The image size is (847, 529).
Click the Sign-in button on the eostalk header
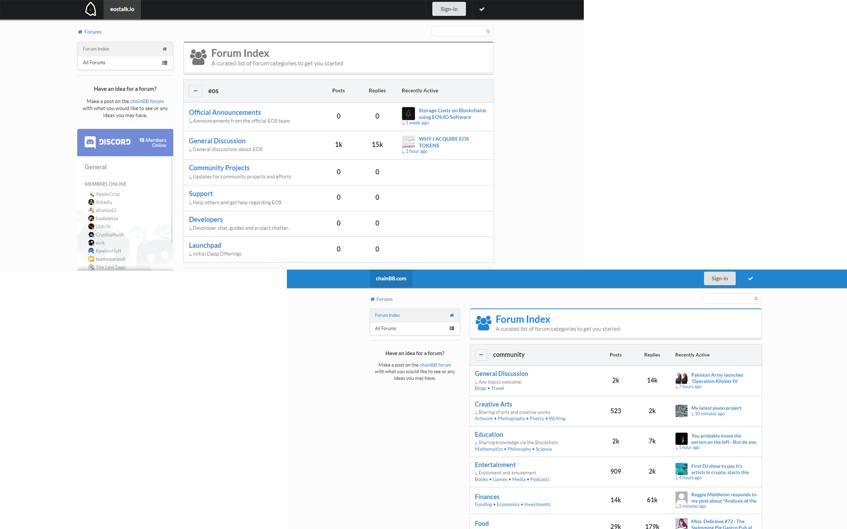[x=449, y=9]
